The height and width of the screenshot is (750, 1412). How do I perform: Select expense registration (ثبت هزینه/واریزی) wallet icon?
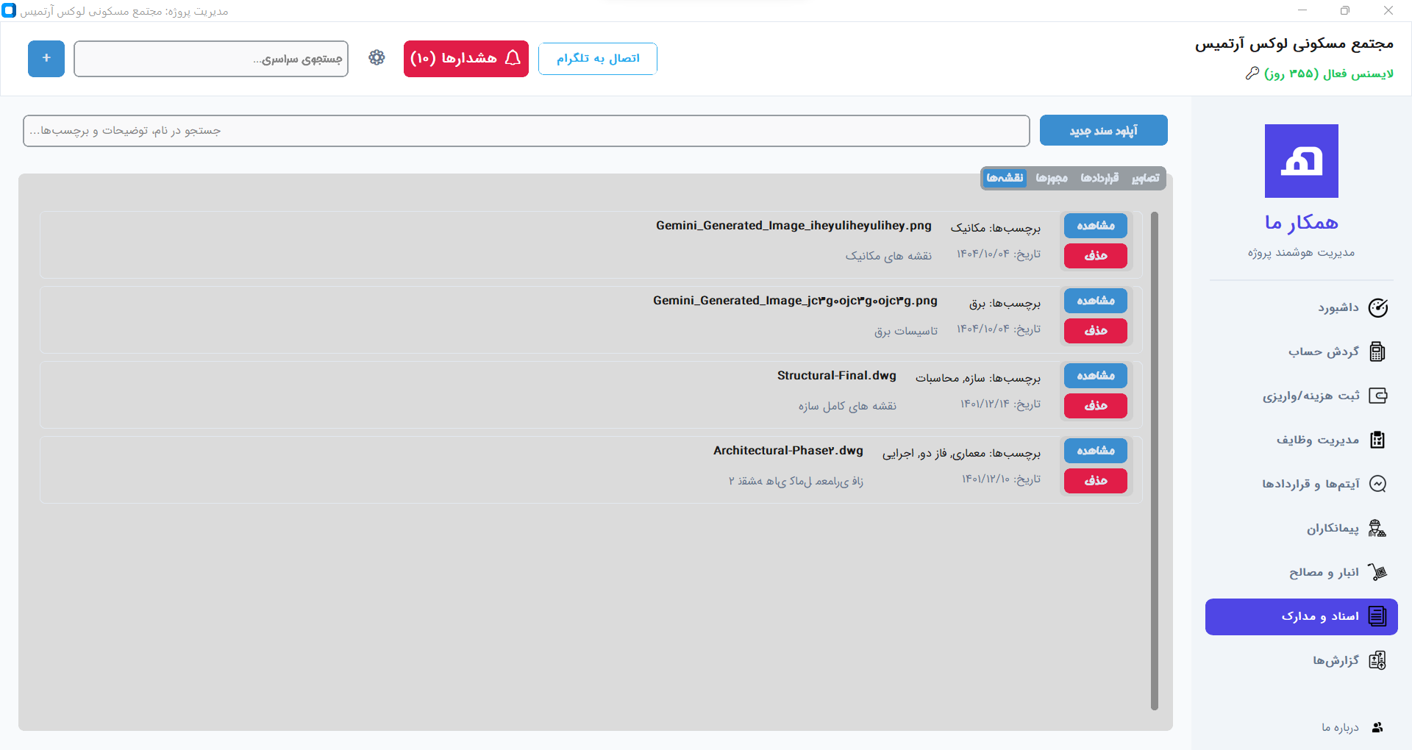(x=1377, y=396)
